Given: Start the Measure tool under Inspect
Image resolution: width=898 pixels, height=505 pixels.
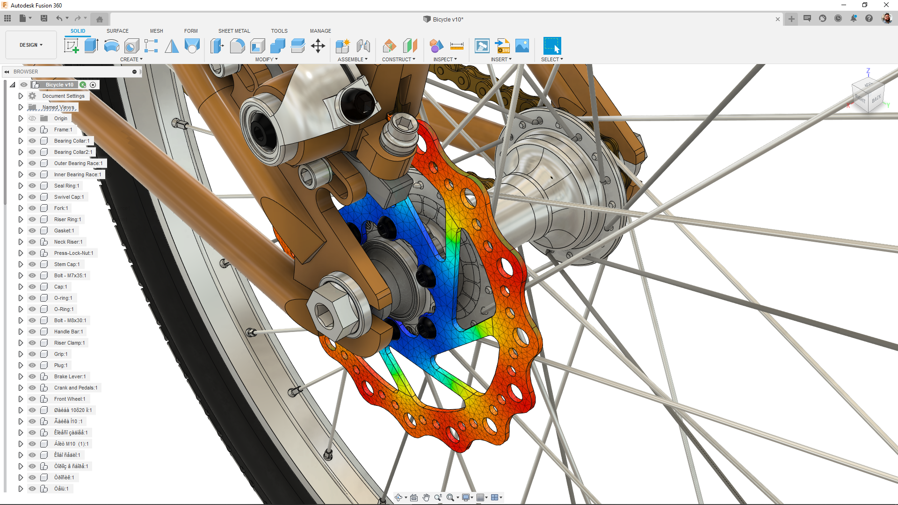Looking at the screenshot, I should point(457,46).
